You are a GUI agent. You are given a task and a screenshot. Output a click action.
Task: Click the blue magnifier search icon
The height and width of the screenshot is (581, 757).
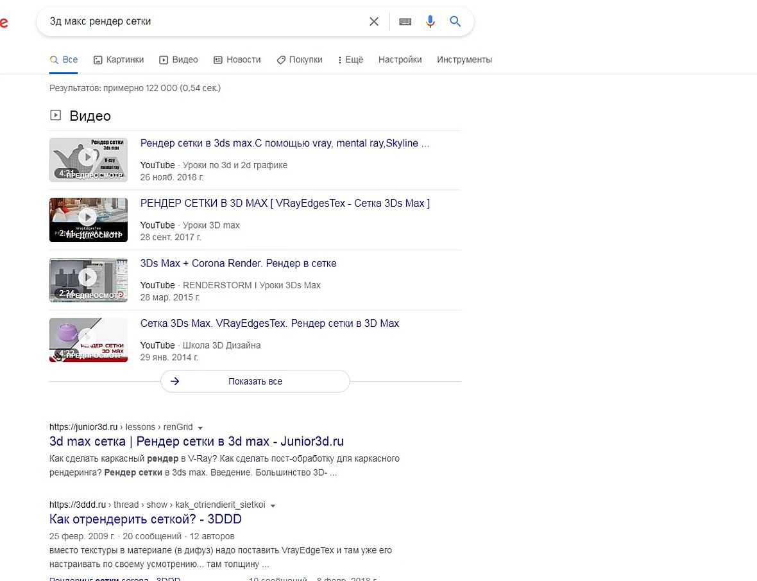(455, 21)
